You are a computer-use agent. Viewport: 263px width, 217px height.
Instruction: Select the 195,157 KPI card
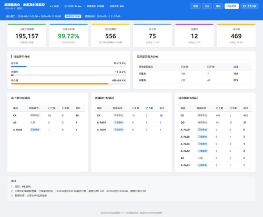pyautogui.click(x=27, y=36)
